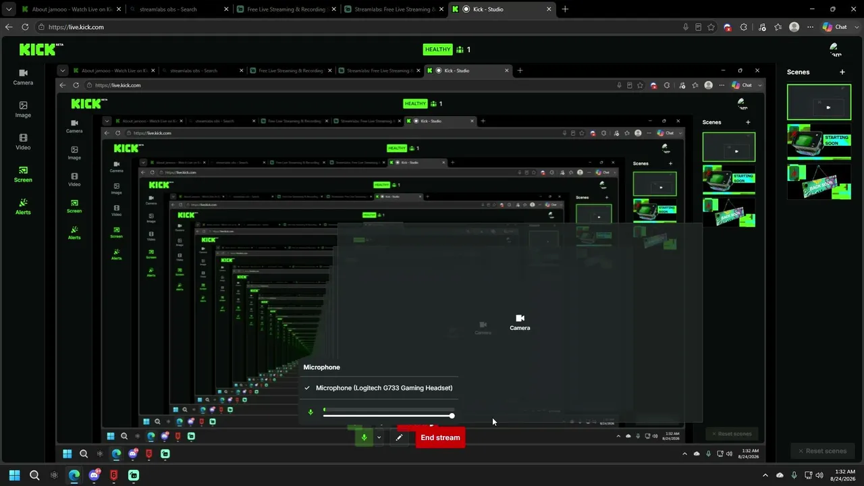Image resolution: width=864 pixels, height=486 pixels.
Task: Open the Kick account avatar menu
Action: coord(836,49)
